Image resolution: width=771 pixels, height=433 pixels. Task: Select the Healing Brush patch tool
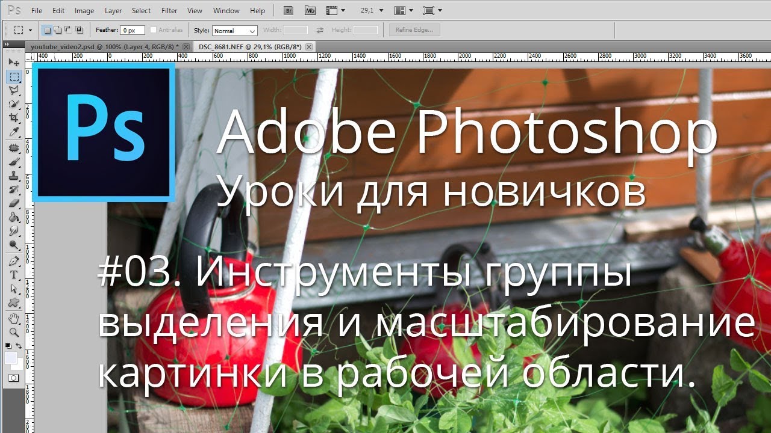(13, 148)
